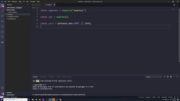Open the Go menu
The width and height of the screenshot is (180, 101).
point(24,2)
